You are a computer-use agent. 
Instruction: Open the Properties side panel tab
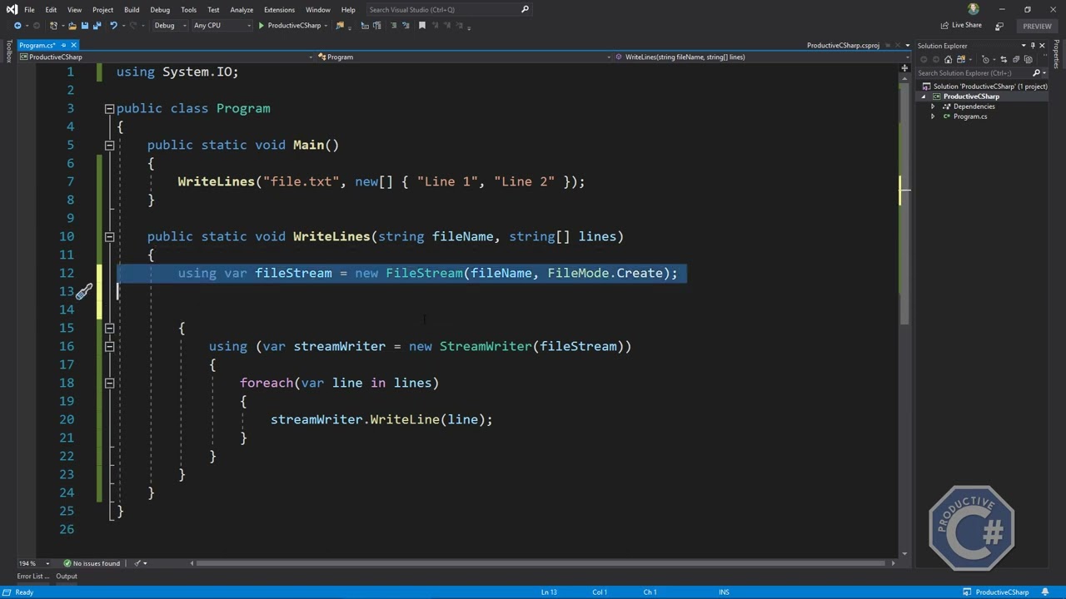coord(1056,56)
